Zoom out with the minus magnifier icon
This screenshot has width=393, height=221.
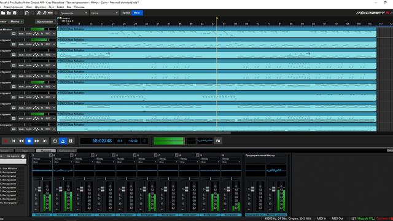44,13
